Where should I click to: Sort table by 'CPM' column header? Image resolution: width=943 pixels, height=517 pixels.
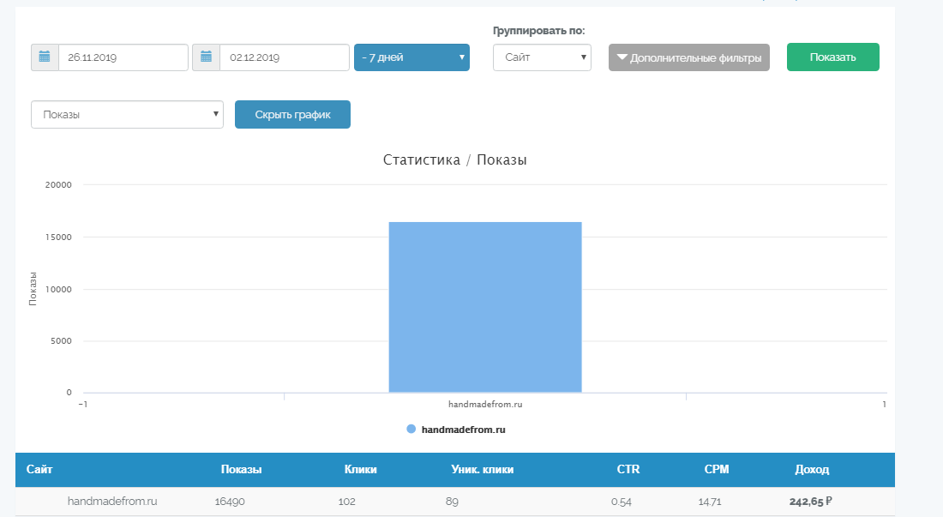[717, 470]
